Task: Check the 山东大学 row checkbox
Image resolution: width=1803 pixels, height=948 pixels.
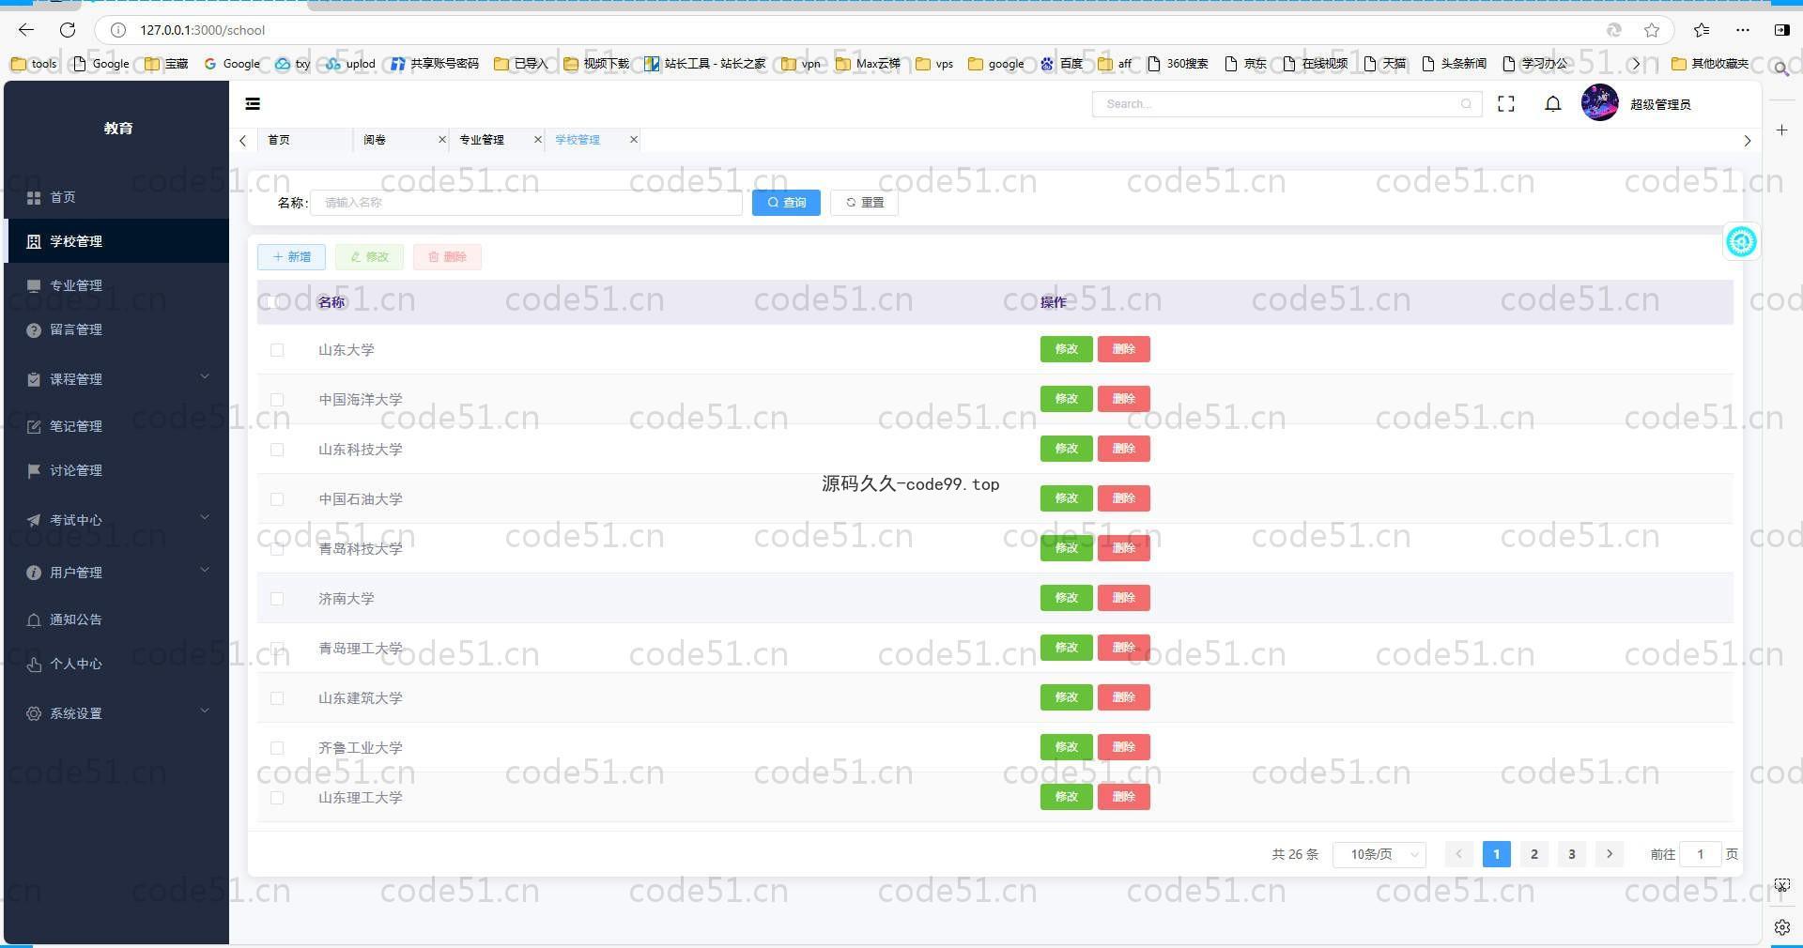Action: point(277,350)
